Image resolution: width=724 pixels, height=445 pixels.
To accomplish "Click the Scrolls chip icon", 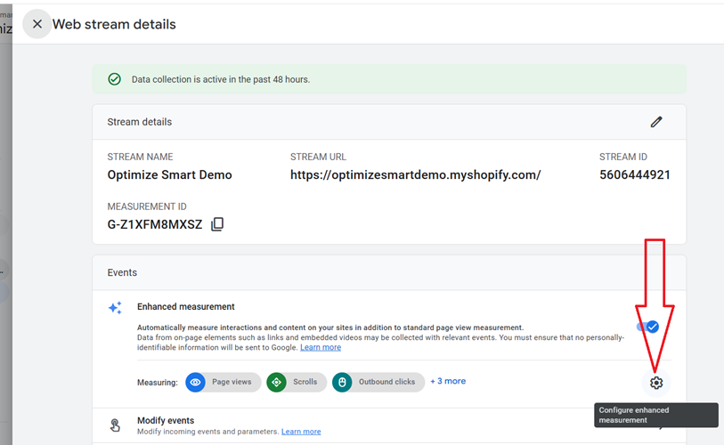I will (276, 382).
